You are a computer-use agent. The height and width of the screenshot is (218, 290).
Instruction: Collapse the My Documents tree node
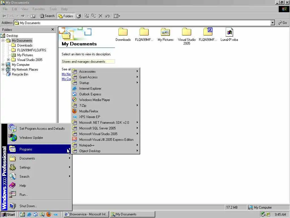click(3, 40)
